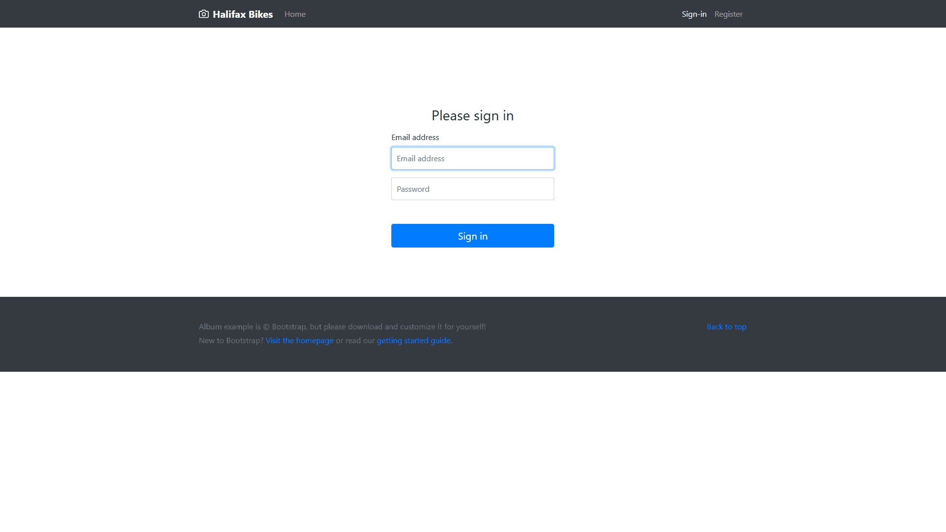Viewport: 946px width, 532px height.
Task: Open the Home navigation link
Action: pos(295,14)
